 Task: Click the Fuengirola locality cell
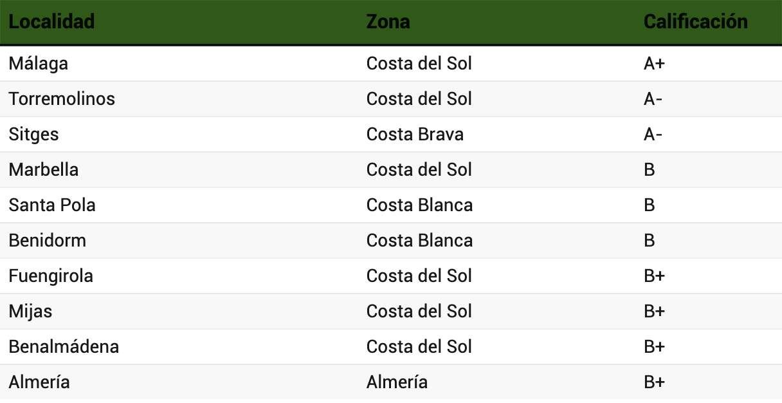(51, 276)
